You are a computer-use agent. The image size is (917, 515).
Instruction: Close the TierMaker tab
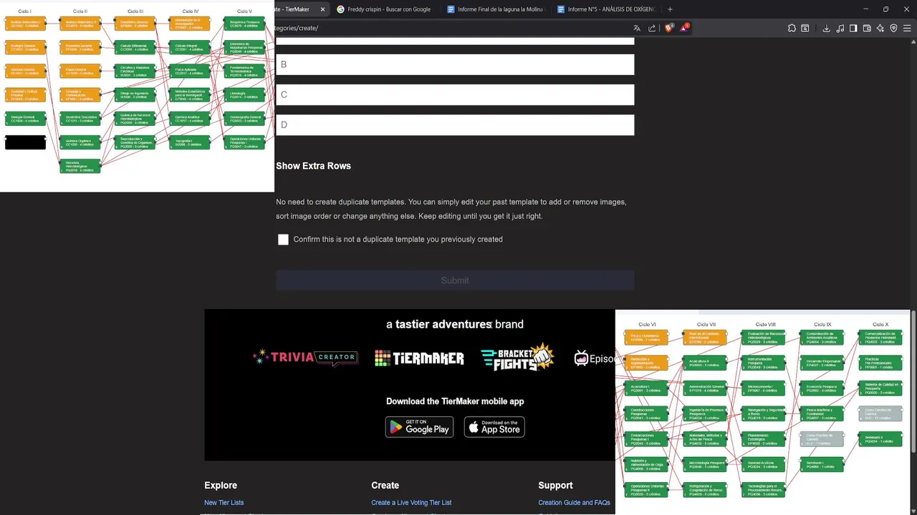(322, 9)
